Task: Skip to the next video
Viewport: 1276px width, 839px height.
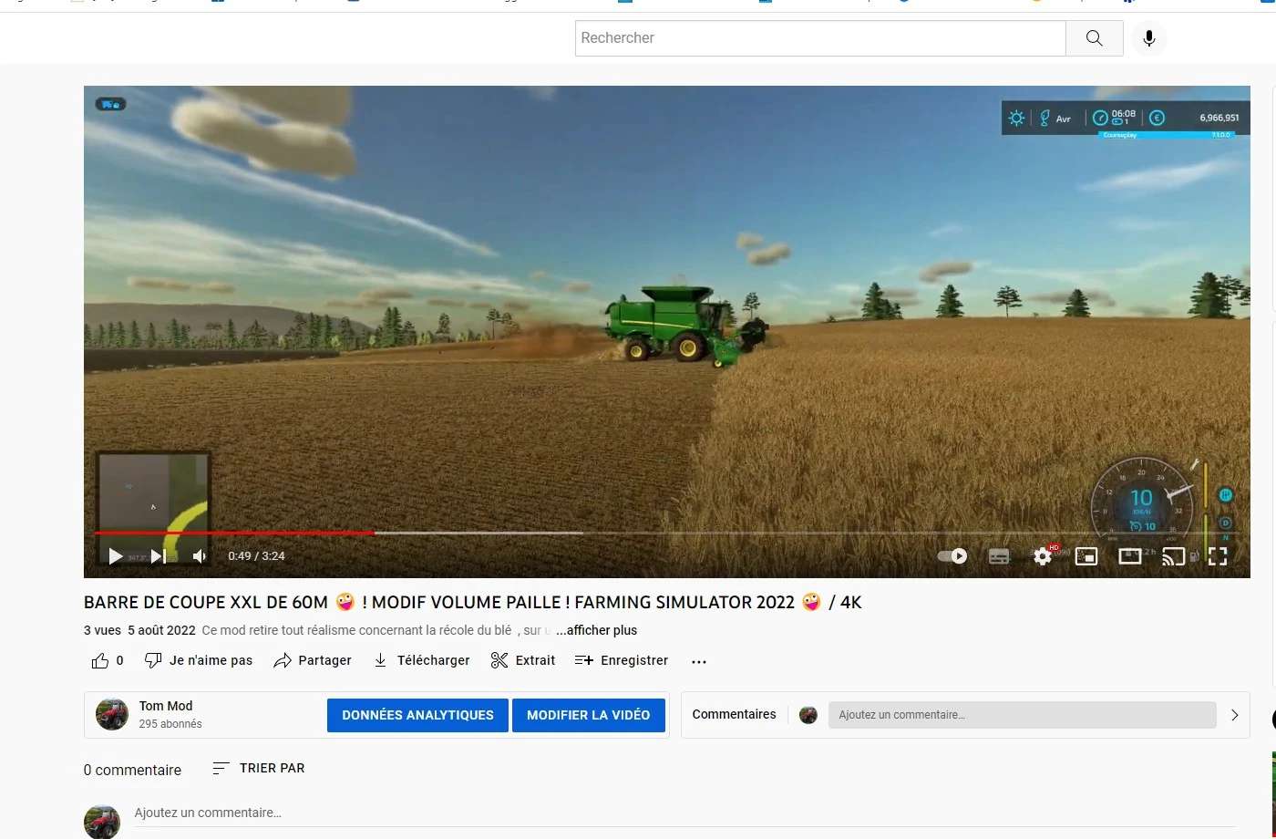Action: [x=159, y=556]
